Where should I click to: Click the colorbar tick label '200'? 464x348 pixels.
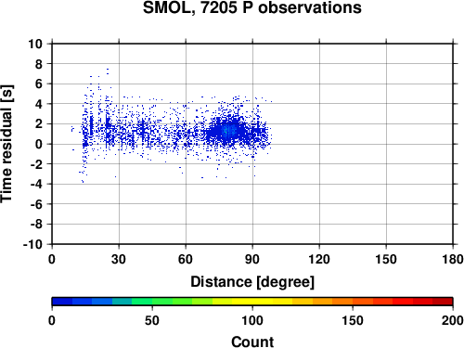coord(453,320)
